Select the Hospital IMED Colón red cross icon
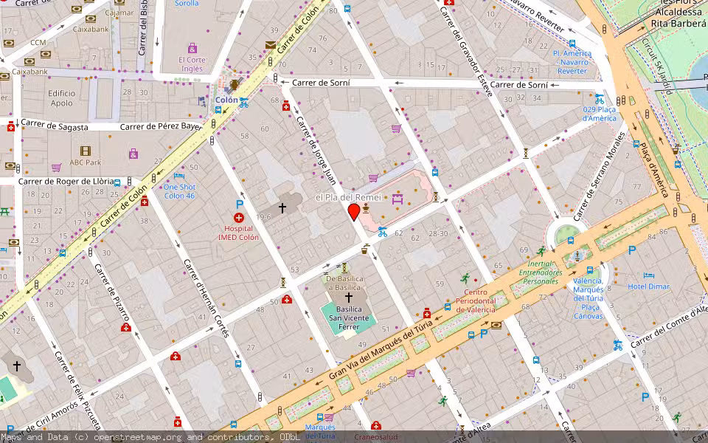The image size is (708, 443). pos(238,218)
